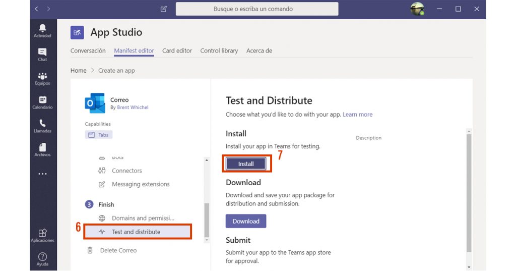Open the Learn more link
The width and height of the screenshot is (516, 271).
pyautogui.click(x=358, y=115)
